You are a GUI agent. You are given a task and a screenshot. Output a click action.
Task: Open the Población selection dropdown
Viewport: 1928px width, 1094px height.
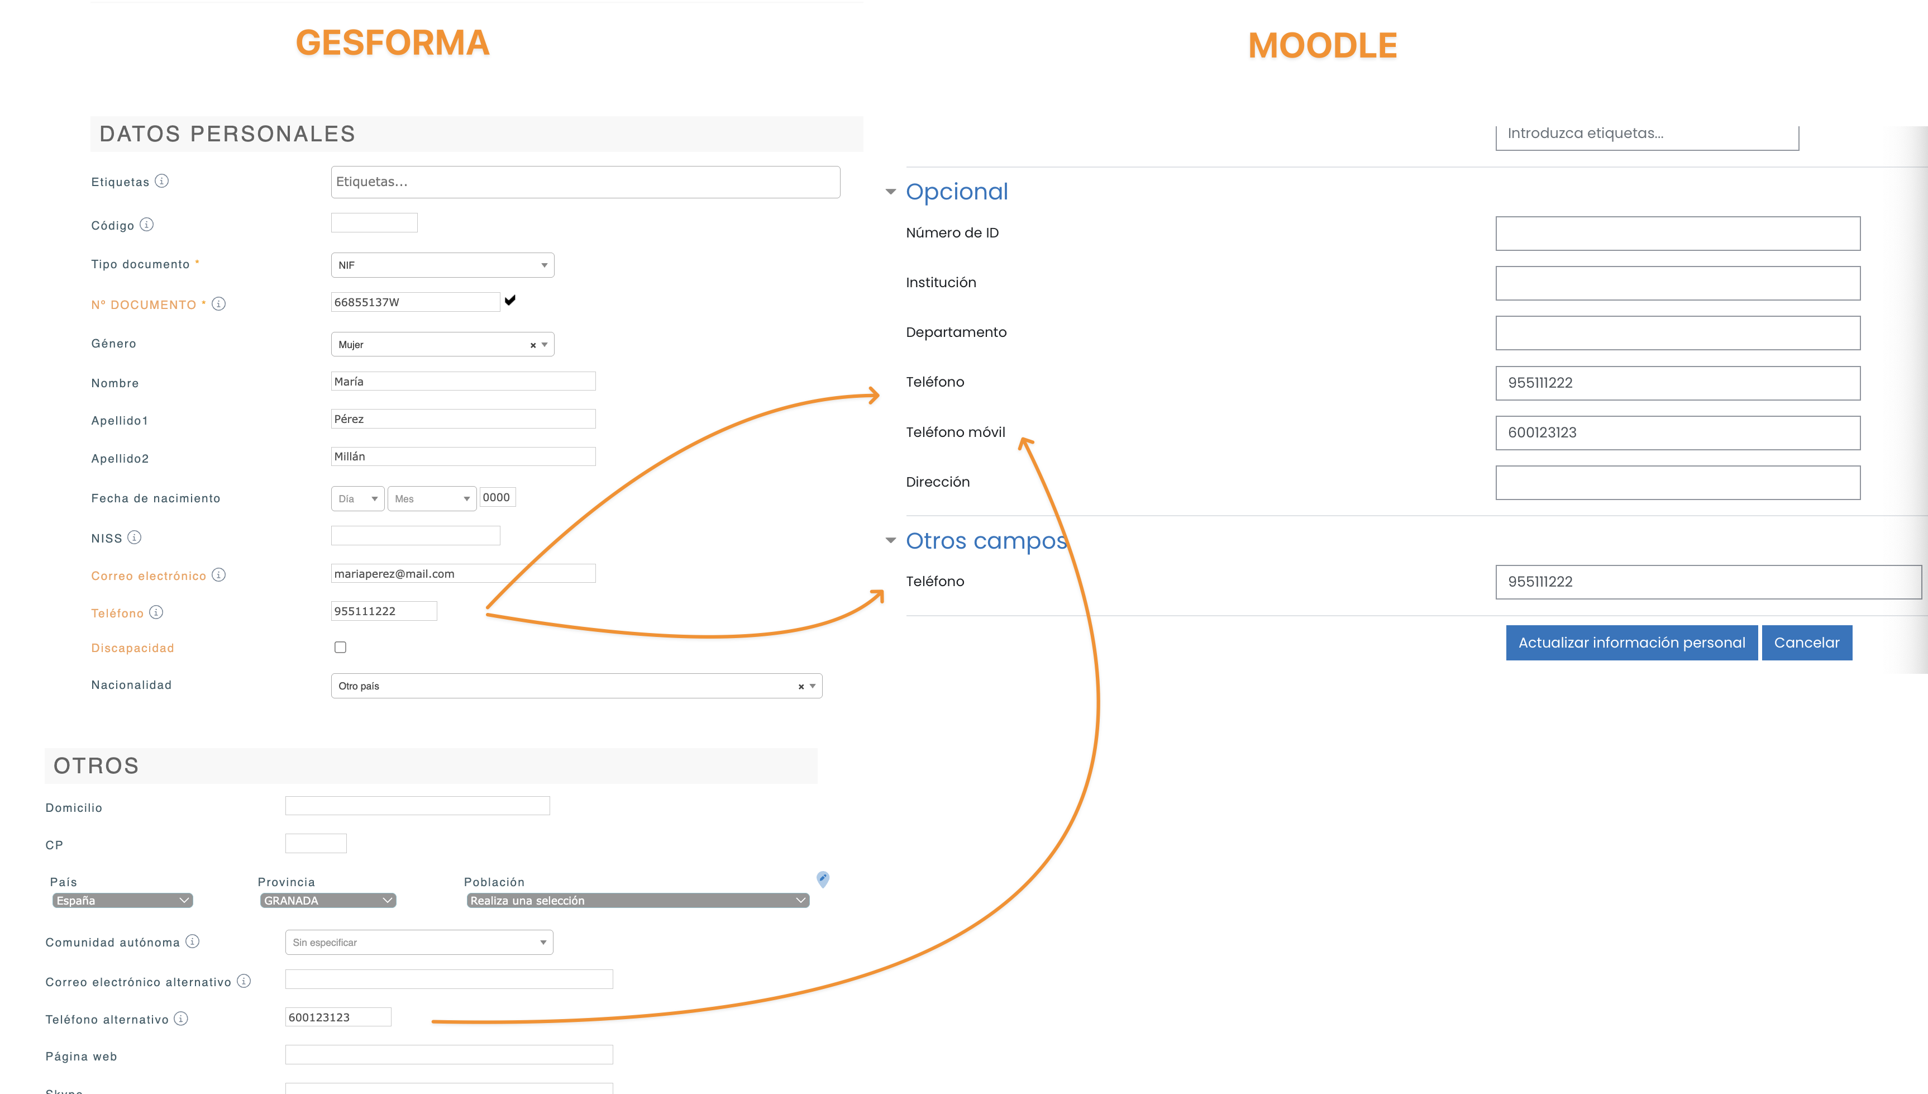click(638, 900)
